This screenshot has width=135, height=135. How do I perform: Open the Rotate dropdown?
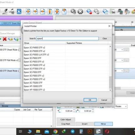(x=121, y=106)
